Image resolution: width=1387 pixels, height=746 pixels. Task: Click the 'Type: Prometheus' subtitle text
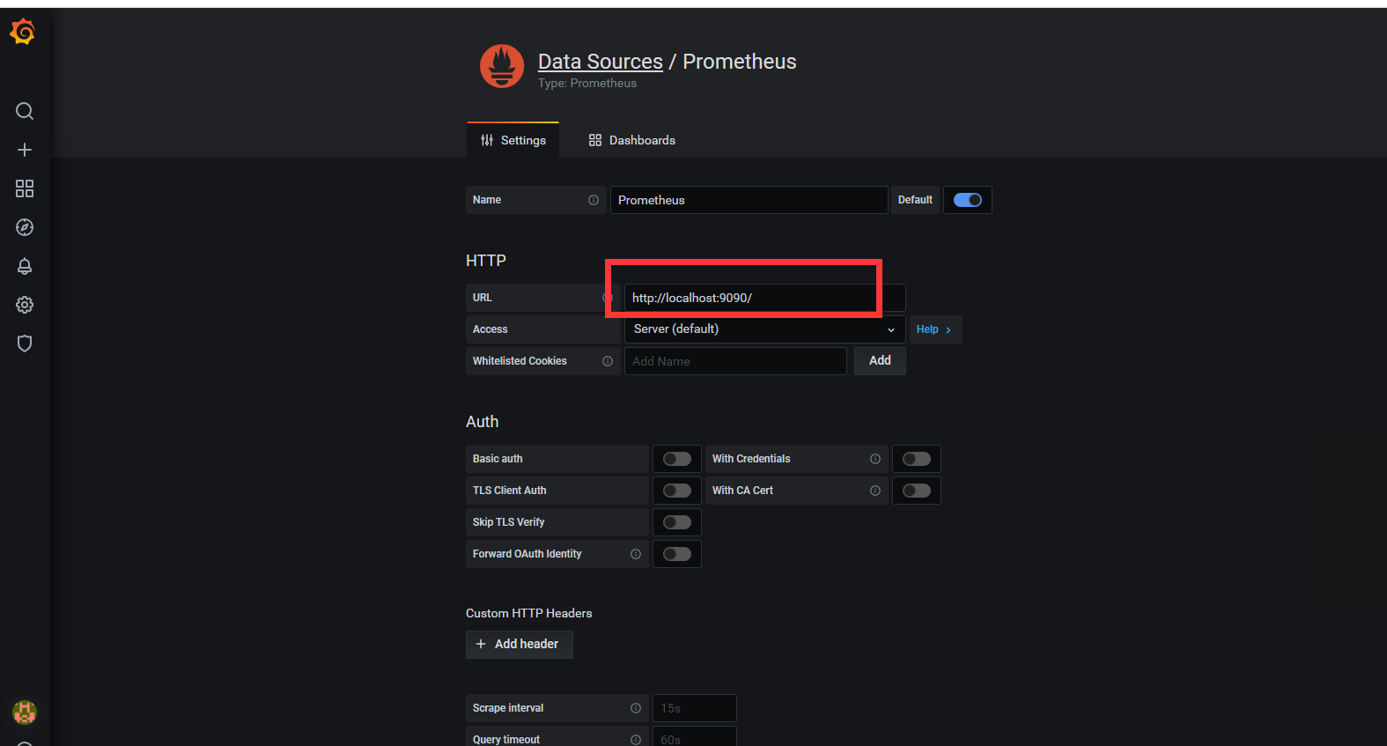coord(587,84)
